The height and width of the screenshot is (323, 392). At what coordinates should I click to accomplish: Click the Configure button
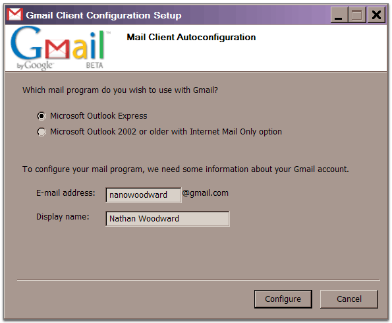point(283,299)
